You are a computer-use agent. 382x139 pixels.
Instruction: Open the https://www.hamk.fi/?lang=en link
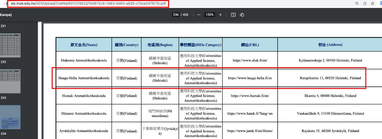click(250, 113)
